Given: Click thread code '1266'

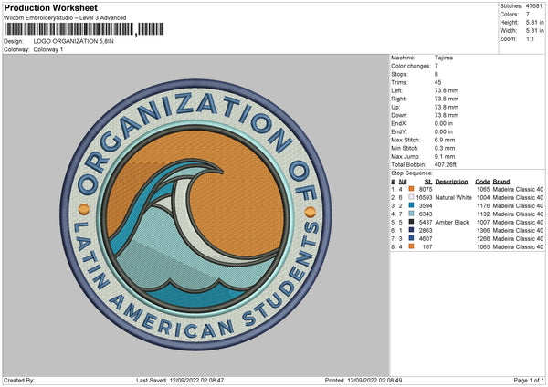Looking at the screenshot, I should (484, 238).
